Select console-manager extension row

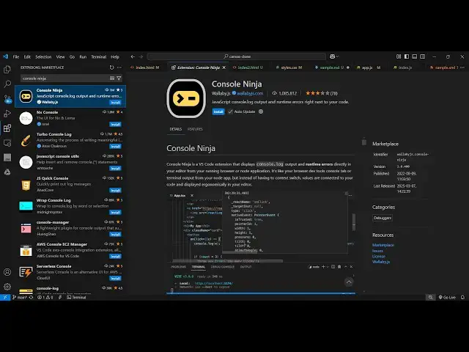point(70,228)
